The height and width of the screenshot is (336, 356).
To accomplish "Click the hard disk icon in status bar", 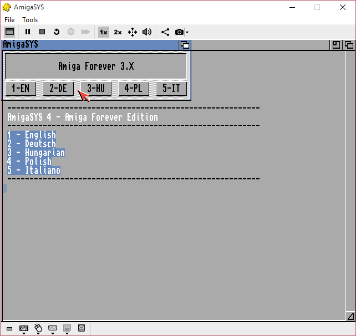I will point(82,328).
